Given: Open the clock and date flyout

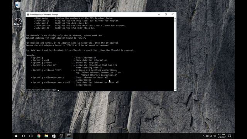Looking at the screenshot, I should coord(221,136).
